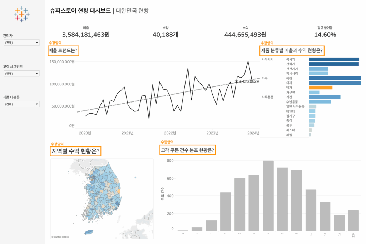
Task: Click the 복사기 bar in product chart
Action: 333,59
